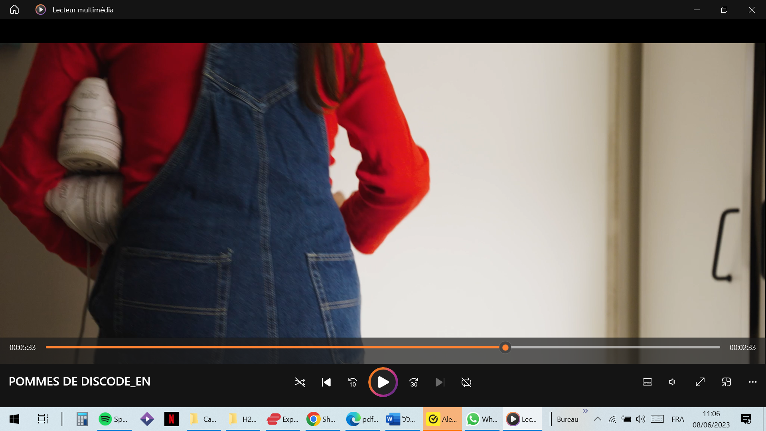The image size is (766, 431).
Task: Switch to Spotify in taskbar
Action: (114, 419)
